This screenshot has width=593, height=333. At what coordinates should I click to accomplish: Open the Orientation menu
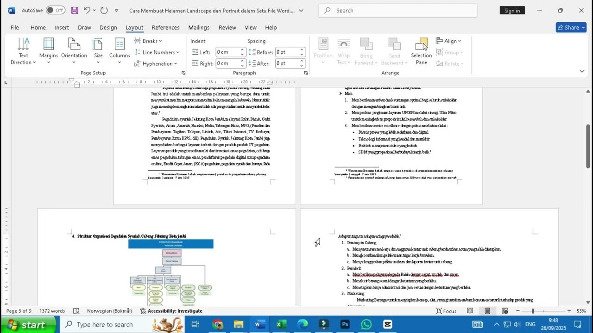tap(74, 51)
